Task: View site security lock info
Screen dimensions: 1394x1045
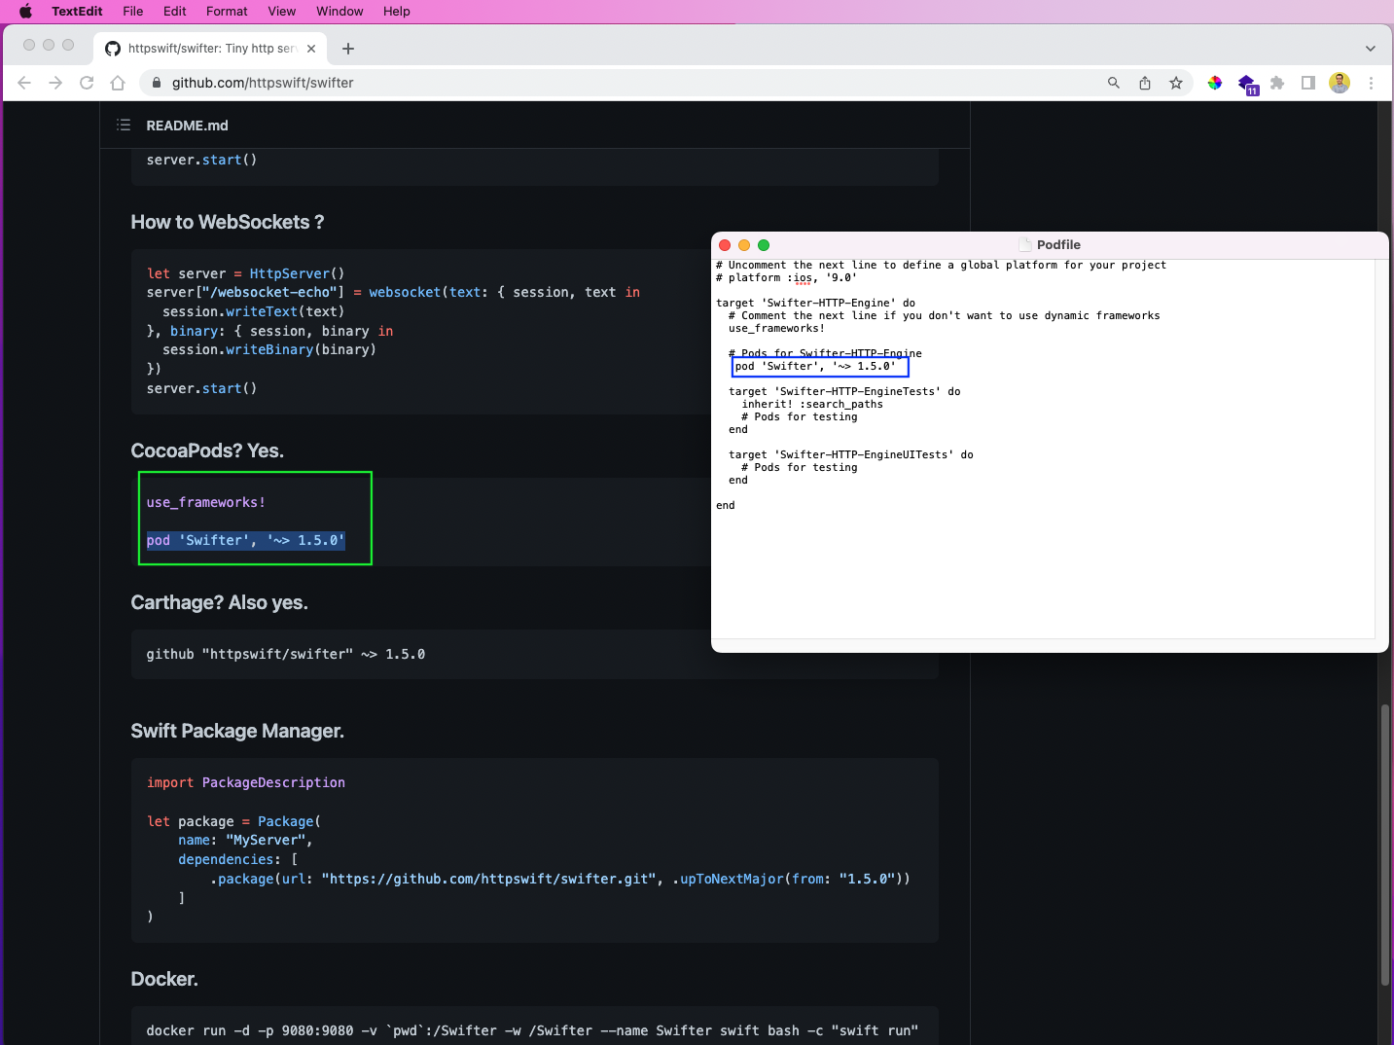Action: [x=156, y=83]
